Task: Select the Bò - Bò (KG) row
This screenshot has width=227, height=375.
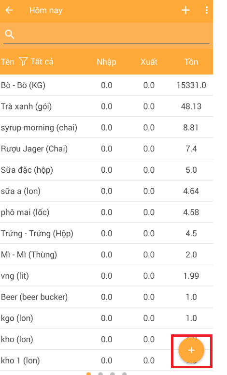Action: point(106,85)
